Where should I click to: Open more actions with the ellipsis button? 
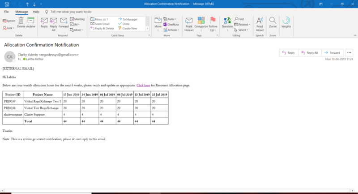point(349,52)
